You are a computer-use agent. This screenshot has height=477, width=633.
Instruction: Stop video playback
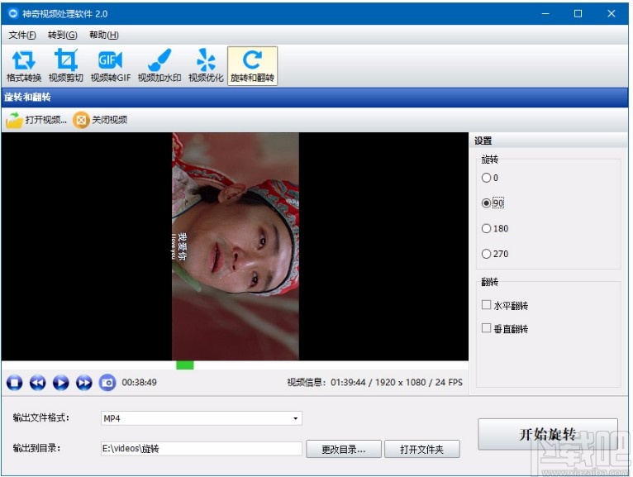[15, 383]
